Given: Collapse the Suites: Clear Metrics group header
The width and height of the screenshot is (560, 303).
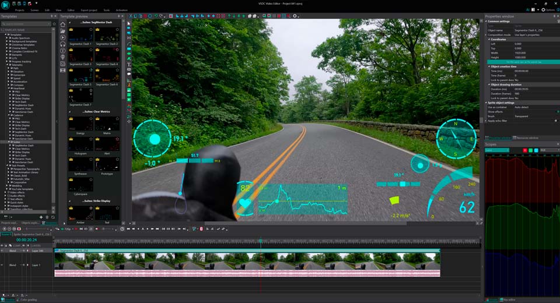Looking at the screenshot, I should (69, 112).
